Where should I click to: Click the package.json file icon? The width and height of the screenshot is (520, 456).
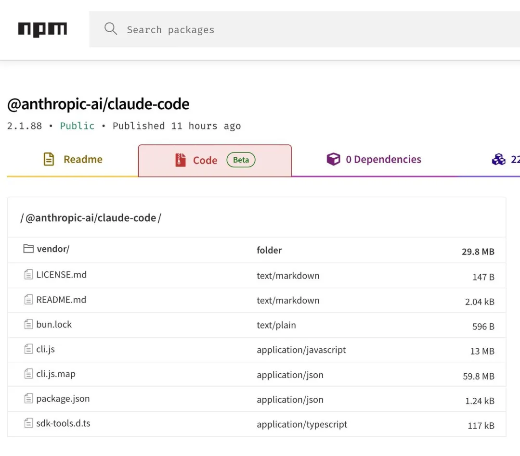(28, 398)
